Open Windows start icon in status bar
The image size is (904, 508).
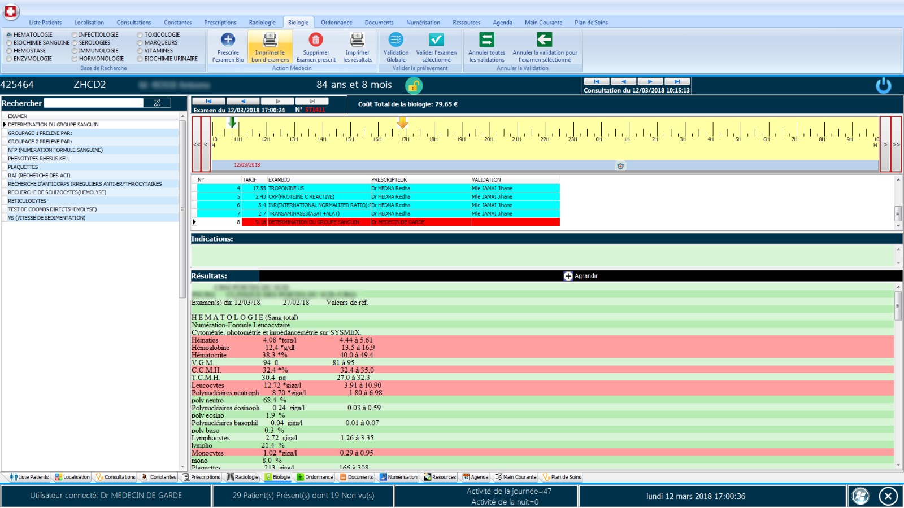point(860,496)
